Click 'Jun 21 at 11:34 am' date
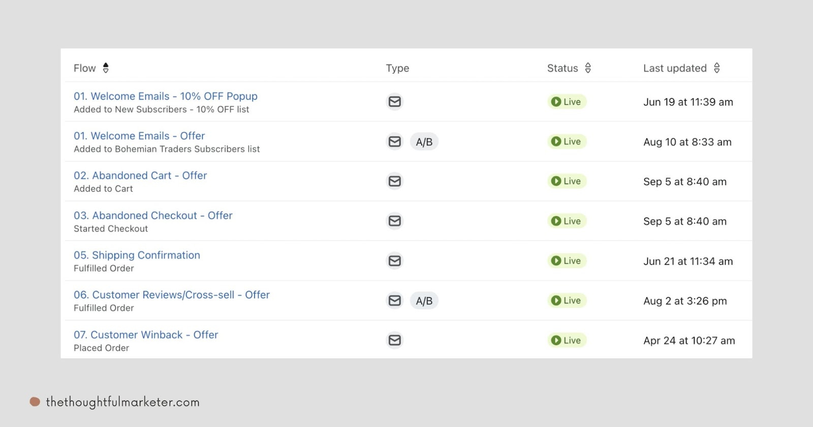Viewport: 813px width, 427px height. [688, 261]
